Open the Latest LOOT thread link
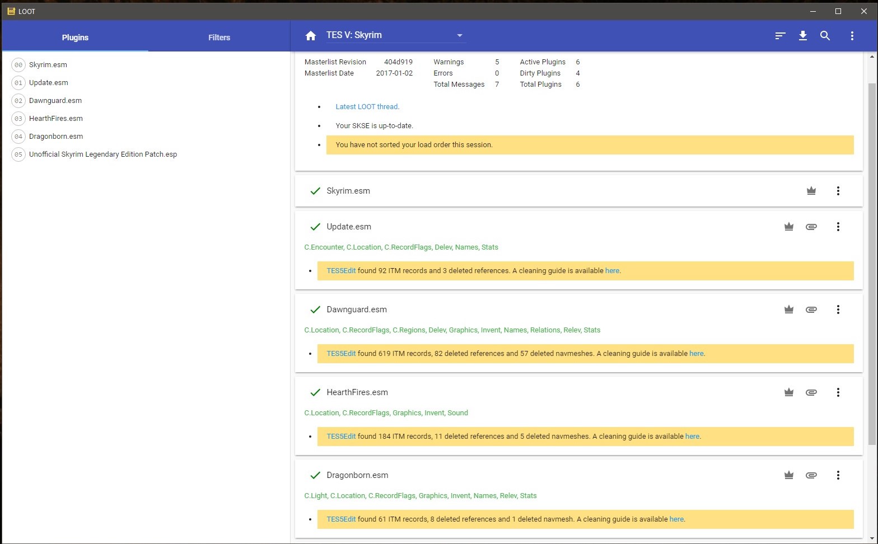 [367, 107]
